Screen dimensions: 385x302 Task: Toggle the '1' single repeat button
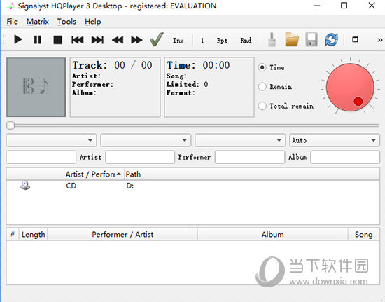pyautogui.click(x=202, y=41)
